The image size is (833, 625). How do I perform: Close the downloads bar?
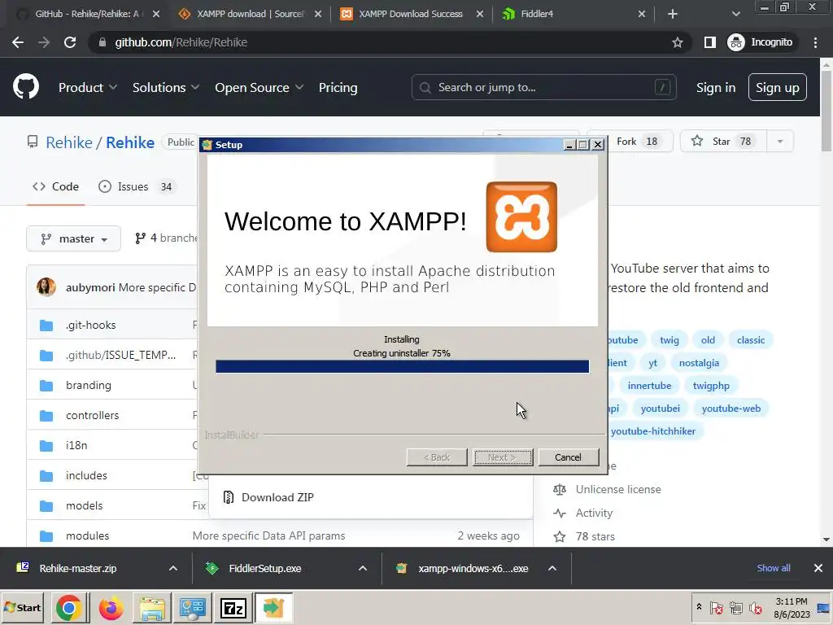[818, 568]
